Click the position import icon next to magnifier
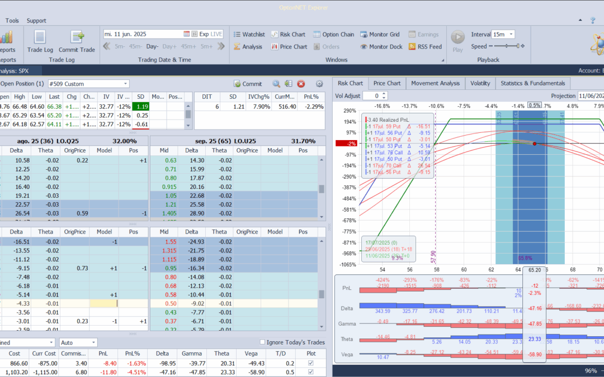The image size is (604, 377). (x=288, y=84)
